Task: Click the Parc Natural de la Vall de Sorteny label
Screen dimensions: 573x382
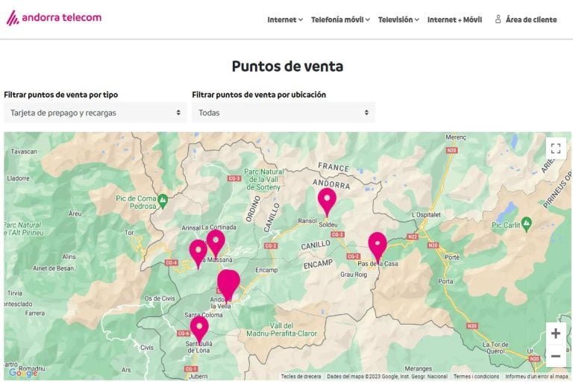Action: pyautogui.click(x=263, y=179)
